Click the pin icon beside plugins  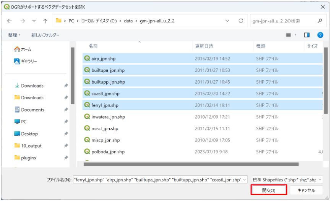click(66, 157)
